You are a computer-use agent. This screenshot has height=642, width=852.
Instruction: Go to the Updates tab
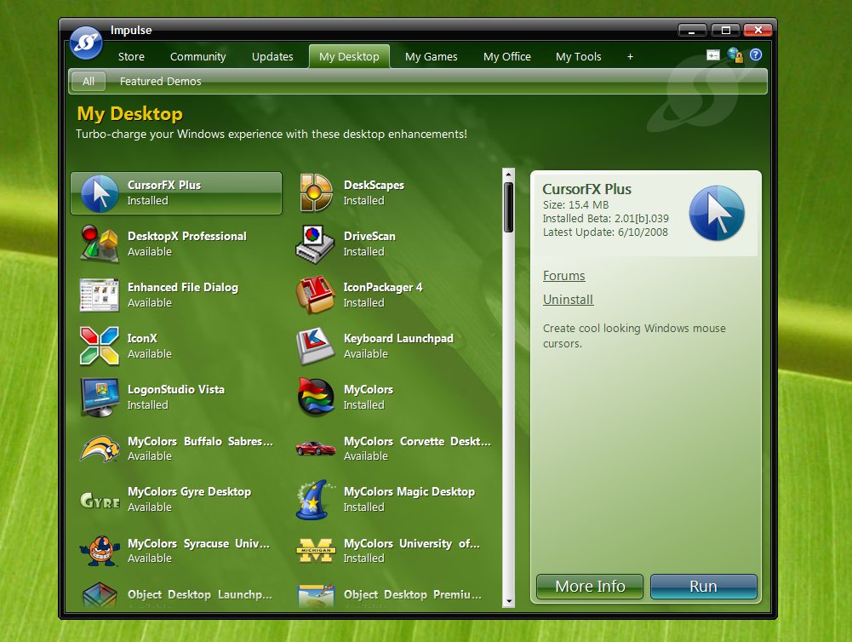click(272, 56)
